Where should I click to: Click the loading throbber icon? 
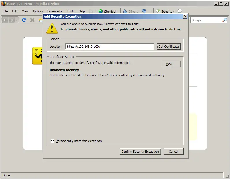tap(91, 11)
